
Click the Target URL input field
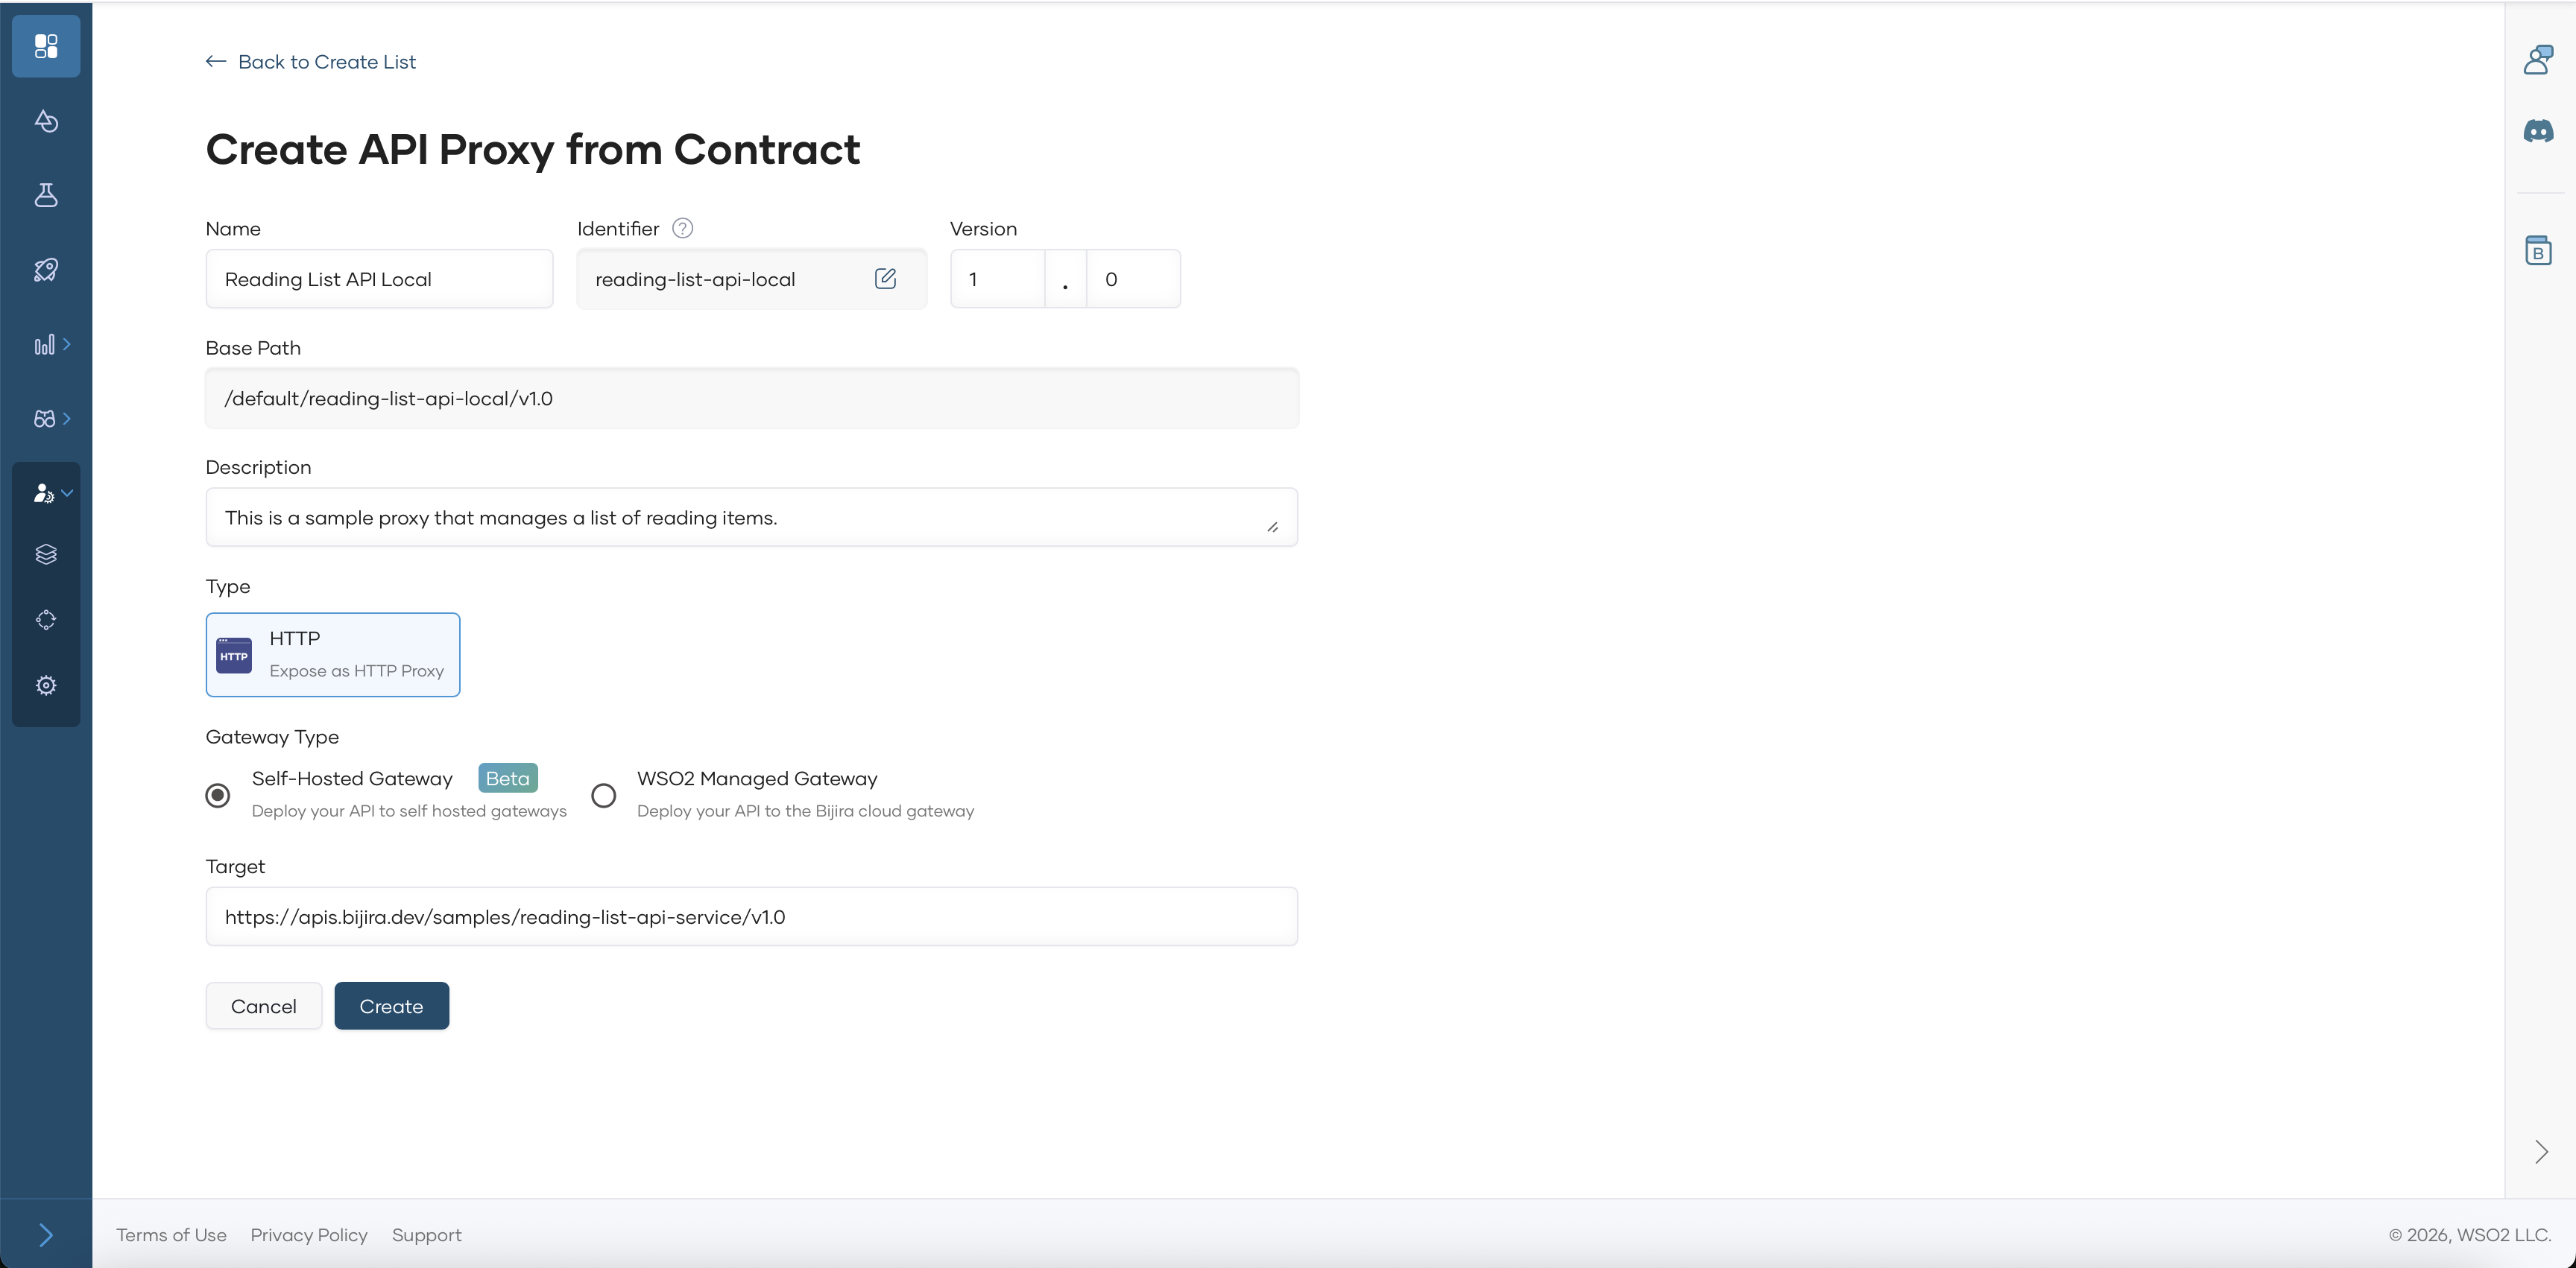[x=751, y=917]
